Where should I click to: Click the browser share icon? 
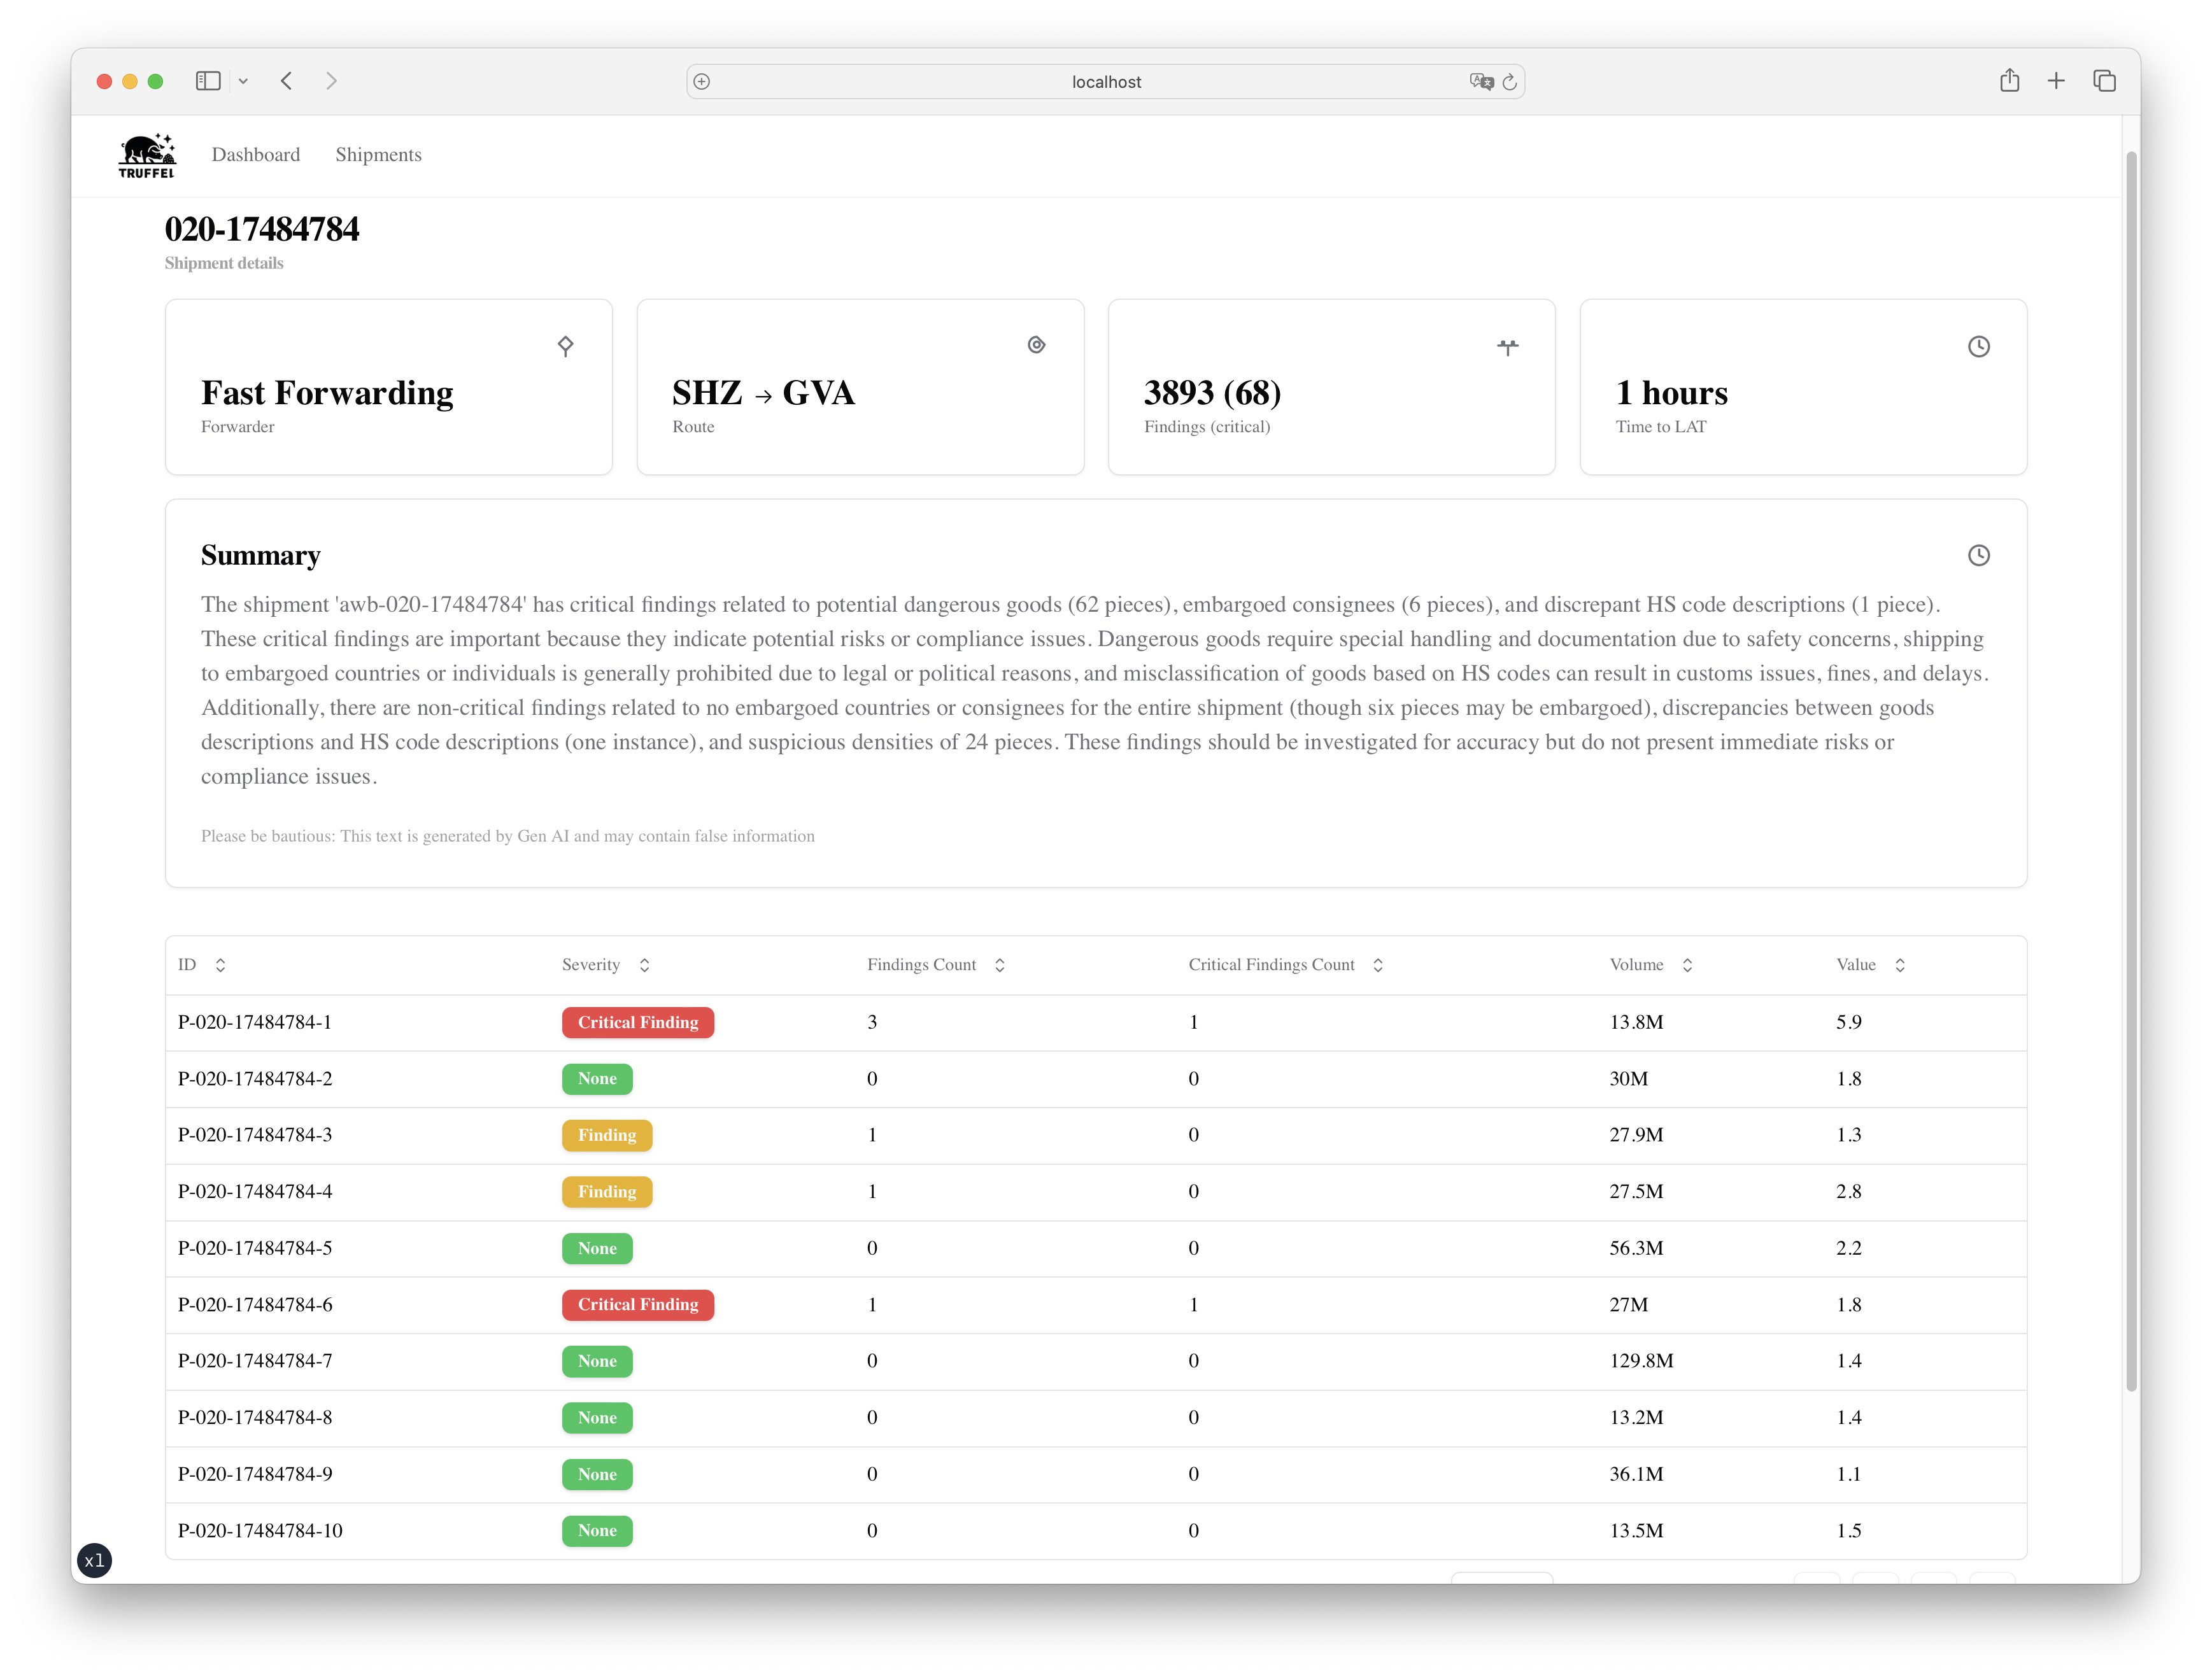pos(2009,81)
